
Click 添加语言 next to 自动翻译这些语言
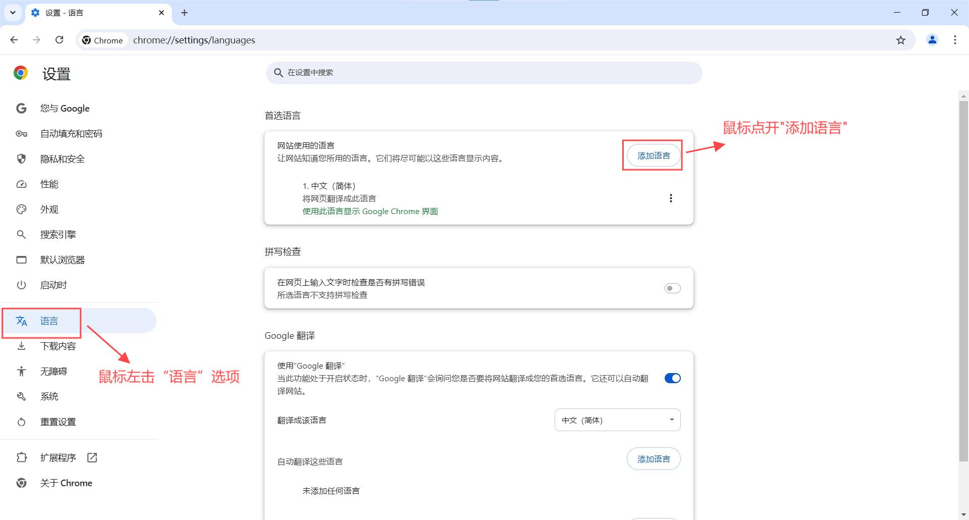coord(653,459)
